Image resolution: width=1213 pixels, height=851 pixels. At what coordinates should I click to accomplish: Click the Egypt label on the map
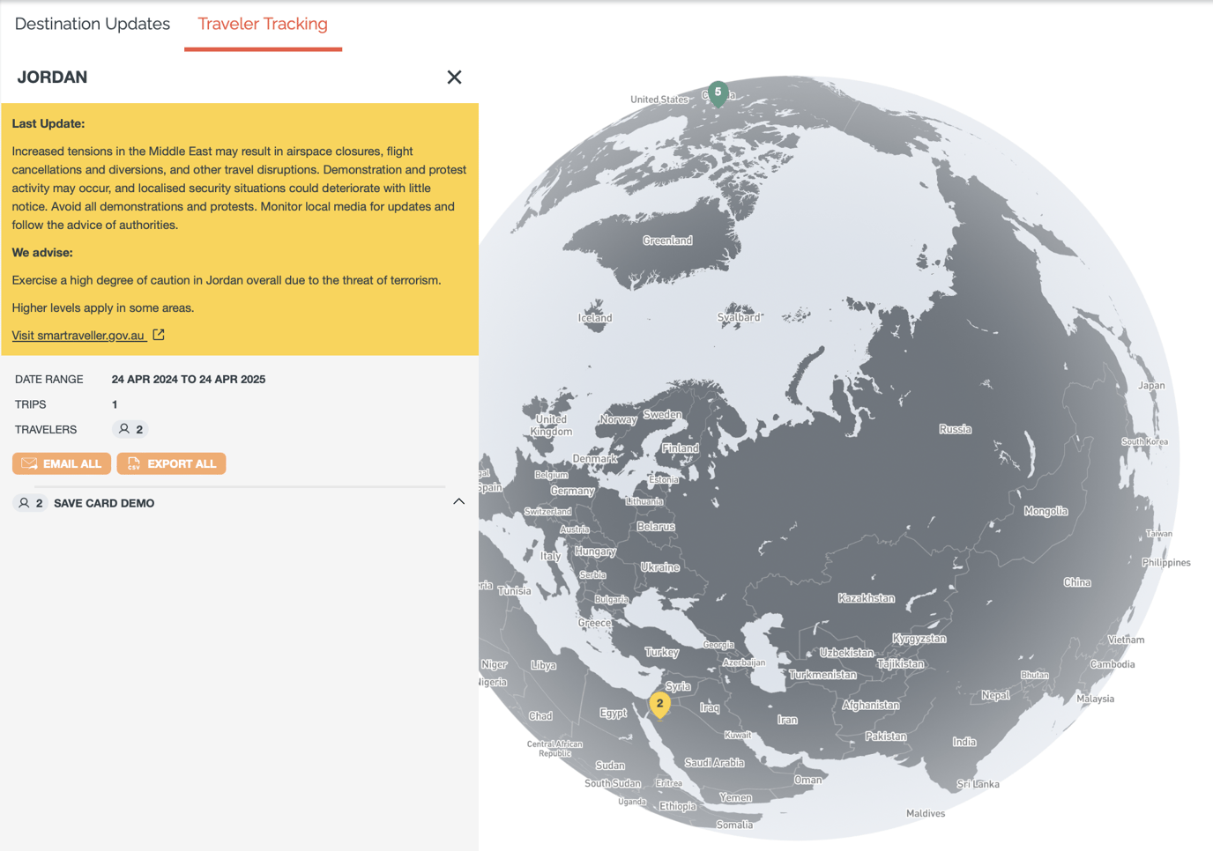pyautogui.click(x=613, y=713)
